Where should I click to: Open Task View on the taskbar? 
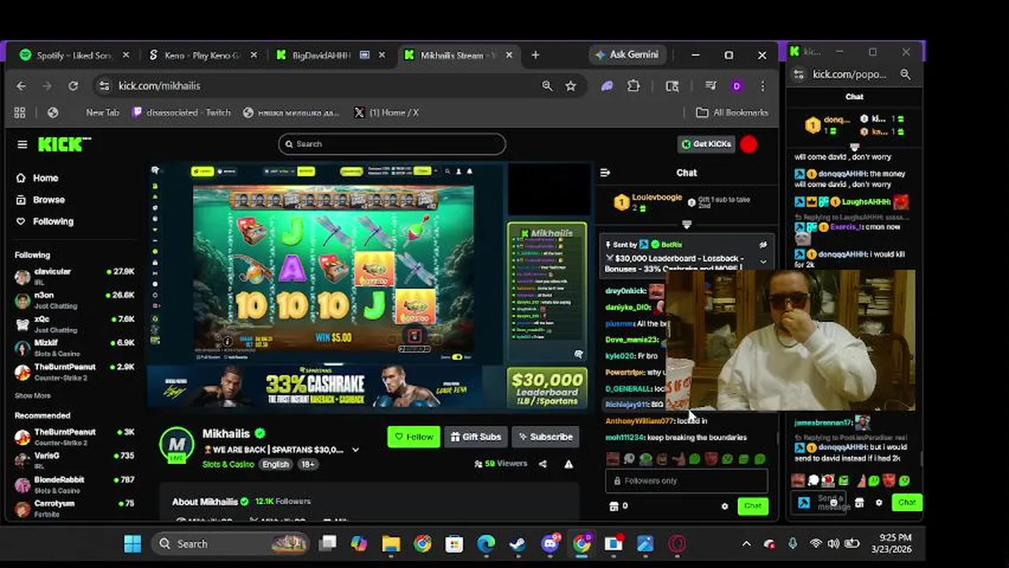click(x=328, y=544)
